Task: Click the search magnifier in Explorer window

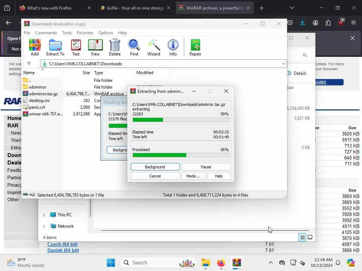Action: point(304,55)
